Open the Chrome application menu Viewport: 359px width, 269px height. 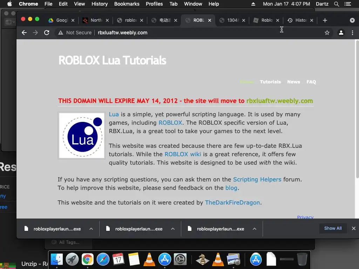tap(28, 4)
